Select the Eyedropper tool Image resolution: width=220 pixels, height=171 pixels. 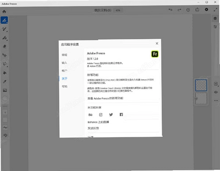pyautogui.click(x=5, y=81)
